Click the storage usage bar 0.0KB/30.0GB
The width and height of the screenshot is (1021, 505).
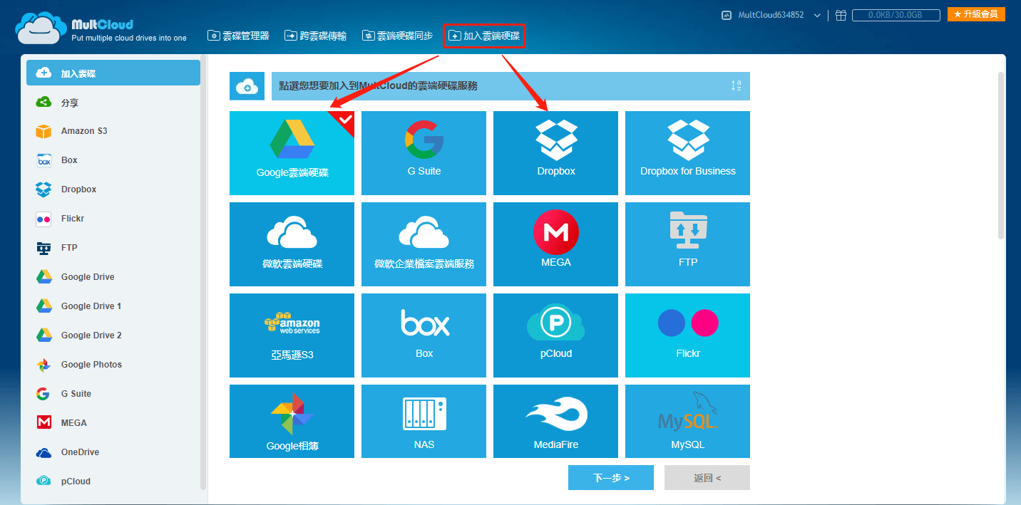[x=896, y=15]
